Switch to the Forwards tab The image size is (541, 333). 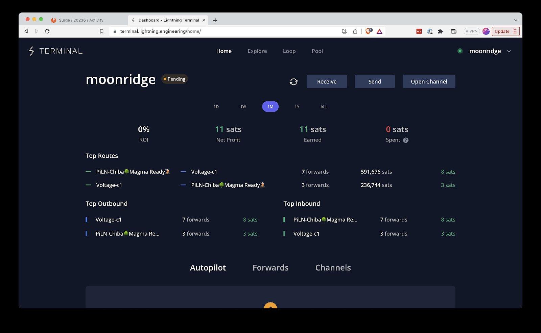[x=270, y=268]
